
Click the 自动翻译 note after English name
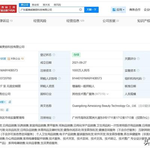click(x=144, y=106)
